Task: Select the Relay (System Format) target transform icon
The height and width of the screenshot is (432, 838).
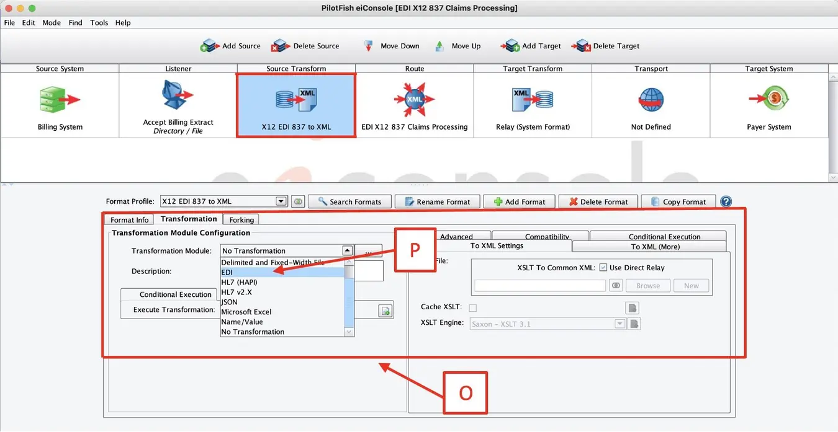Action: point(532,99)
